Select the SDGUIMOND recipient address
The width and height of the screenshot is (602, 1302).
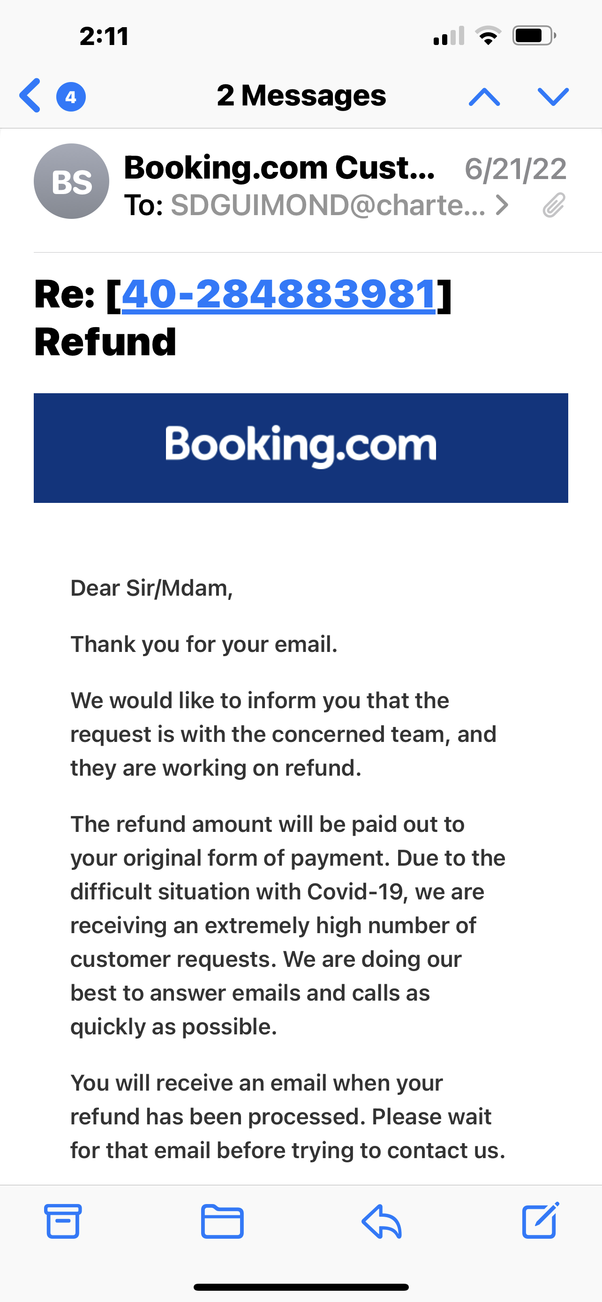(329, 205)
